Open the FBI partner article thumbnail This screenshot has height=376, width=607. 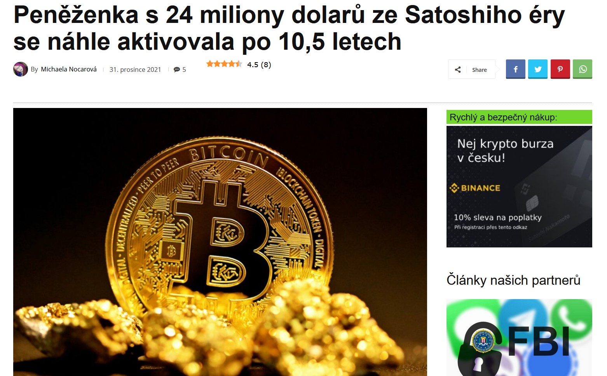[x=519, y=338]
